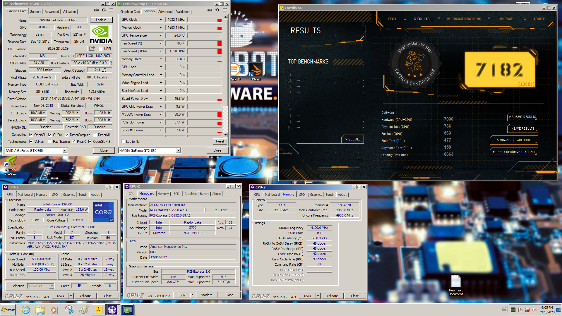Toggle the DirectCompute checkbox
Viewport: 562px width, 316px height.
tap(66, 135)
